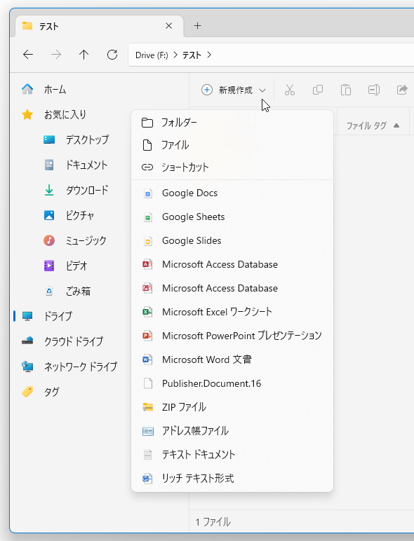Select タグ in the sidebar
The width and height of the screenshot is (414, 541).
(x=40, y=392)
